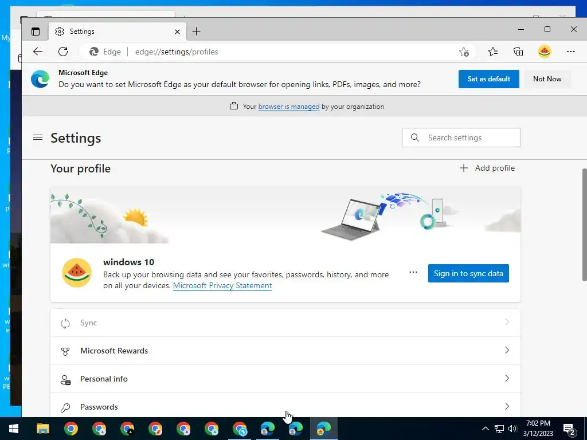Click the Sync row

[x=285, y=323]
